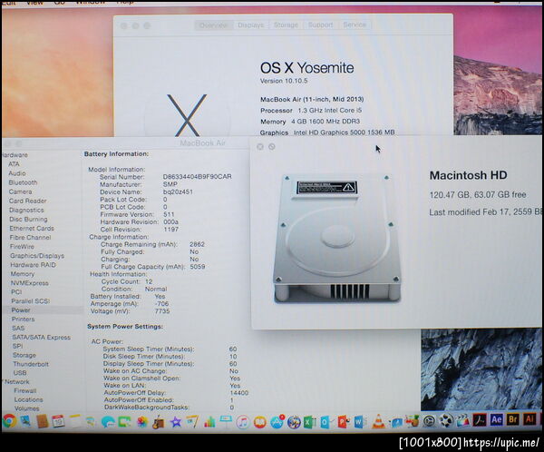544x452 pixels.
Task: Select Fibre Channel in the sidebar
Action: click(x=30, y=238)
